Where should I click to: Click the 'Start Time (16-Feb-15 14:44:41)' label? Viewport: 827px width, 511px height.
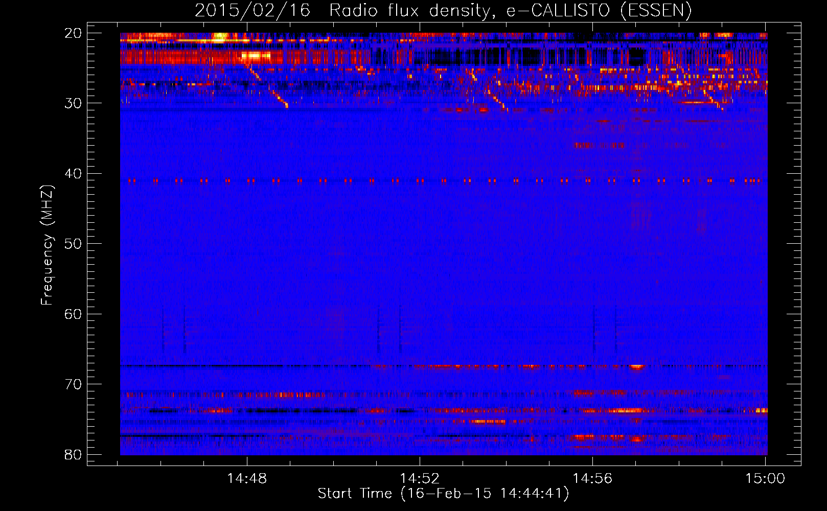tap(443, 494)
